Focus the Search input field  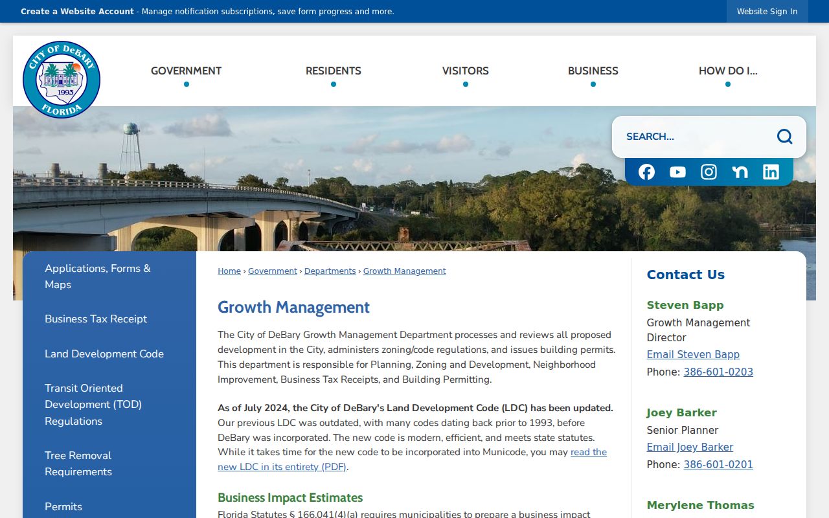click(x=696, y=137)
